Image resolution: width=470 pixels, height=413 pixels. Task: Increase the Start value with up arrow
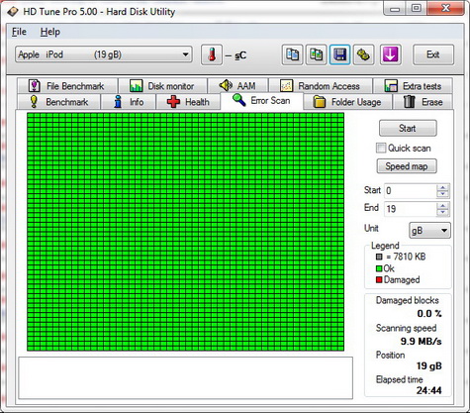442,187
